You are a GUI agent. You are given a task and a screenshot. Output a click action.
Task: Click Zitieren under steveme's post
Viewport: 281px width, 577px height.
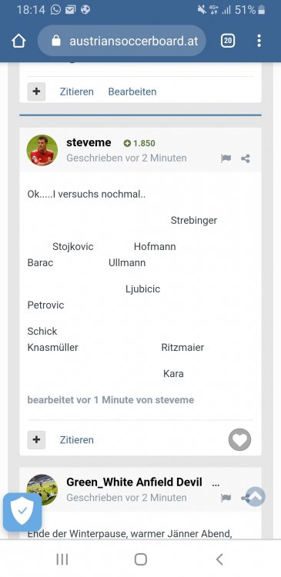[x=77, y=440]
